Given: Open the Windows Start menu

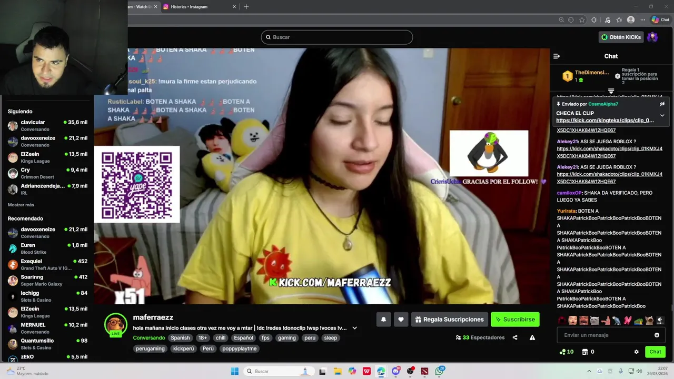Looking at the screenshot, I should [234, 371].
